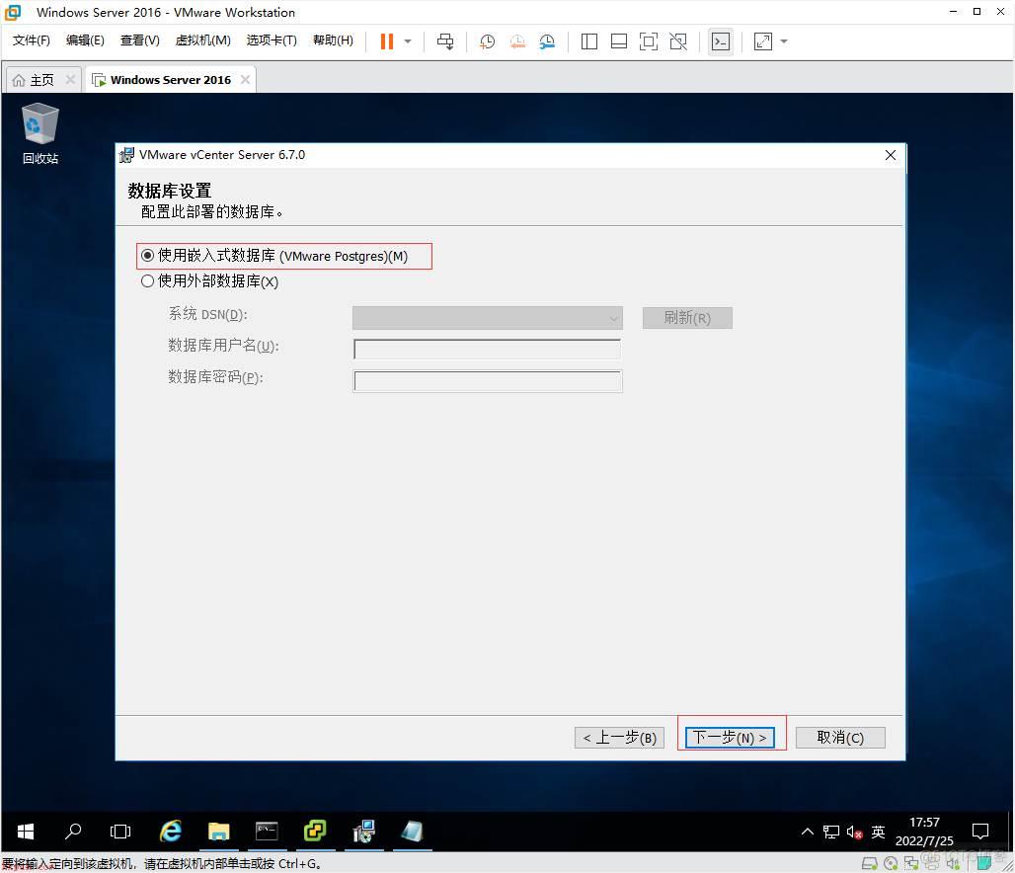Close the Windows Server 2016 tab
The width and height of the screenshot is (1015, 873).
(x=245, y=79)
